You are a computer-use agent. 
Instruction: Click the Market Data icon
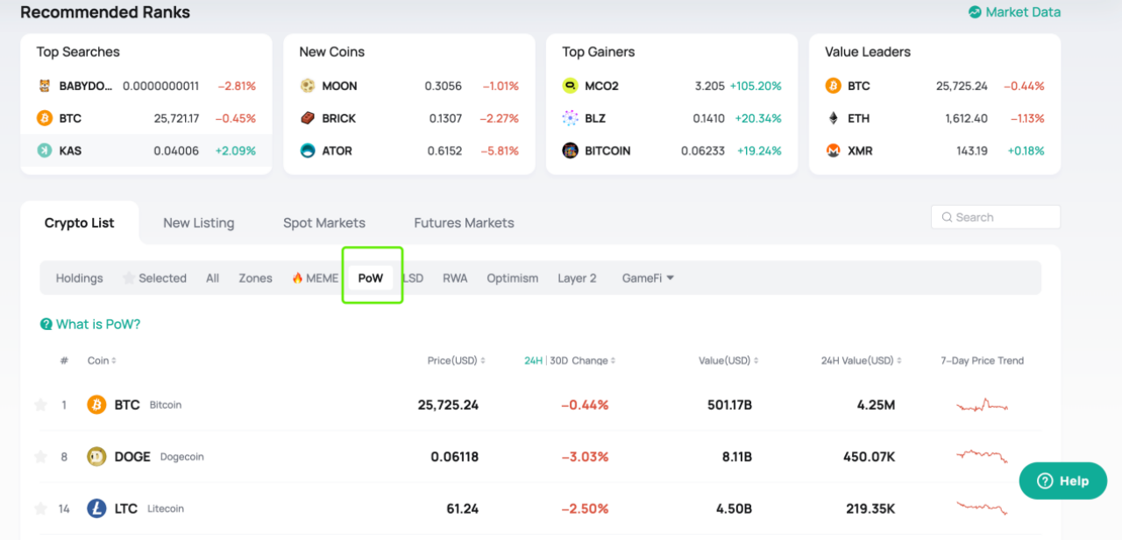click(975, 12)
